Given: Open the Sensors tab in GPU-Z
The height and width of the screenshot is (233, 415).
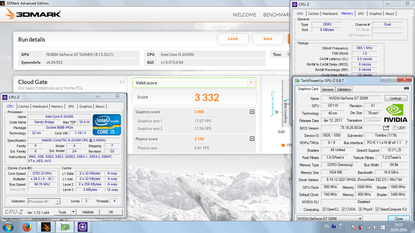Looking at the screenshot, I should 328,89.
